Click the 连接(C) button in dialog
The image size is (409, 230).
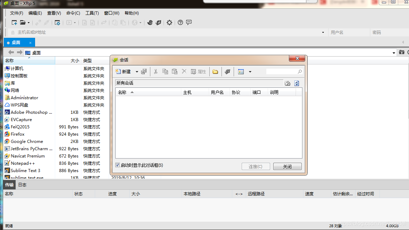[256, 167]
